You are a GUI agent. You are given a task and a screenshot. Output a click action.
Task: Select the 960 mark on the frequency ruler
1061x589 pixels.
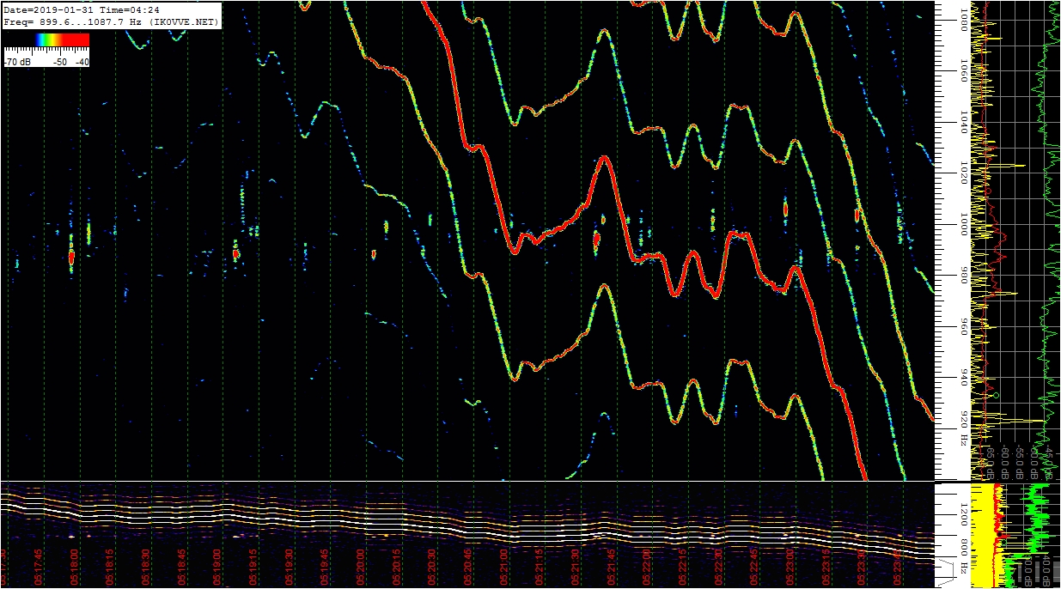tap(965, 326)
